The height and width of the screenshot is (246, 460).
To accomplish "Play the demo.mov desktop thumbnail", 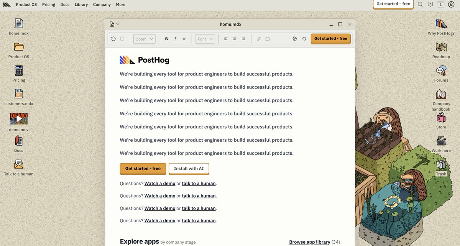I will pos(19,118).
